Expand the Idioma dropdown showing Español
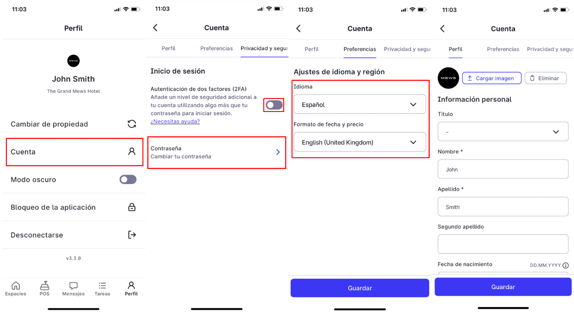The height and width of the screenshot is (319, 574). pyautogui.click(x=360, y=104)
